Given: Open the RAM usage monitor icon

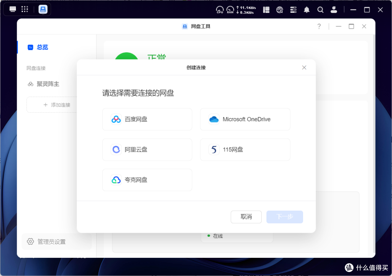Looking at the screenshot, I should click(x=230, y=10).
